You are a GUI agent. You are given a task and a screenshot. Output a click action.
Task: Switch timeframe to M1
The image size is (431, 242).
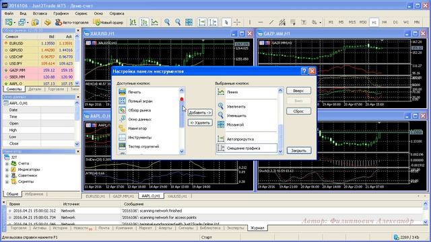(331, 22)
